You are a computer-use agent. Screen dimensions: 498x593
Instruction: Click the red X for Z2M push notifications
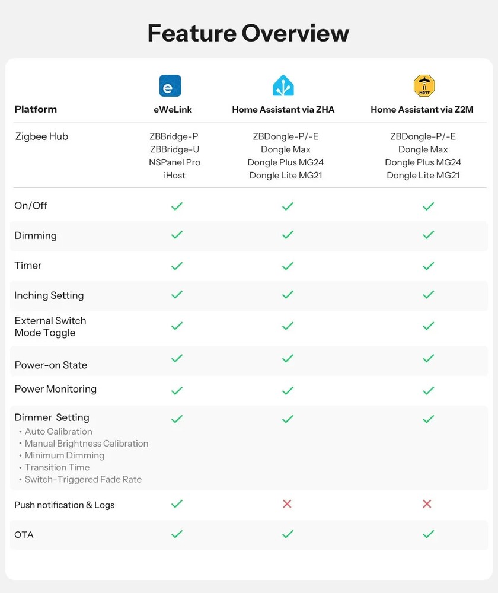pyautogui.click(x=427, y=504)
